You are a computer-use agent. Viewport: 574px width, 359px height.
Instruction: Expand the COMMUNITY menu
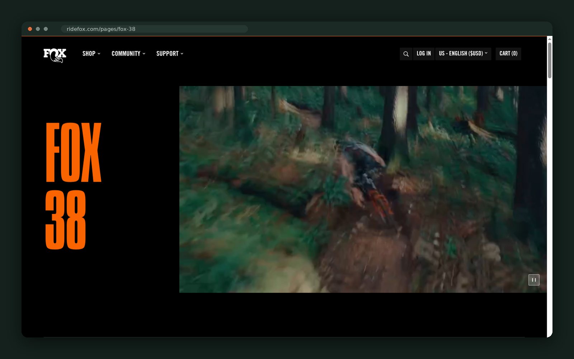click(x=128, y=53)
